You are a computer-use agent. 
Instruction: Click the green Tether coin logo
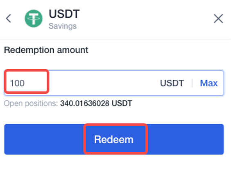pyautogui.click(x=34, y=18)
